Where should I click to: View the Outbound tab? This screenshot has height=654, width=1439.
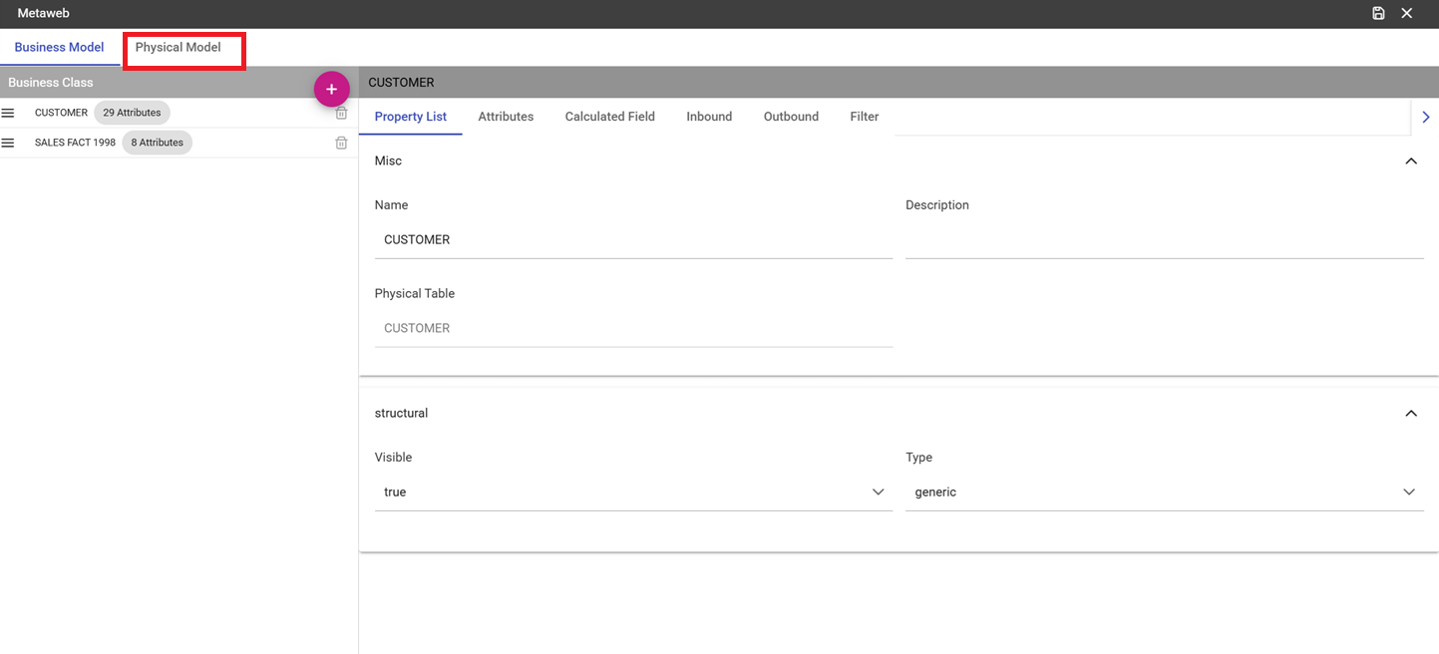pos(791,117)
